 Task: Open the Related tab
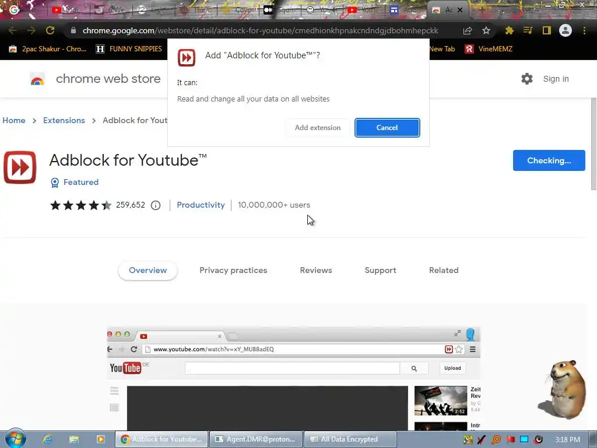click(444, 270)
